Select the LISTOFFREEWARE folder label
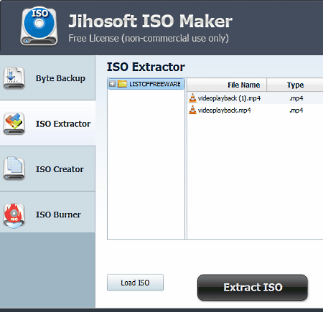 click(x=155, y=84)
